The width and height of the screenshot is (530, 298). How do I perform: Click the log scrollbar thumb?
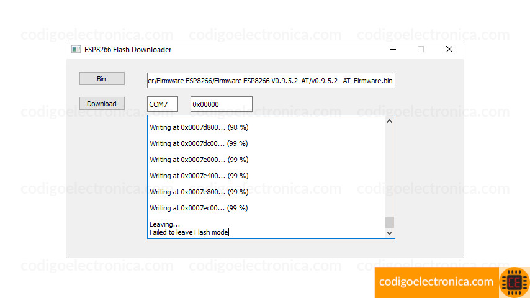click(x=389, y=222)
